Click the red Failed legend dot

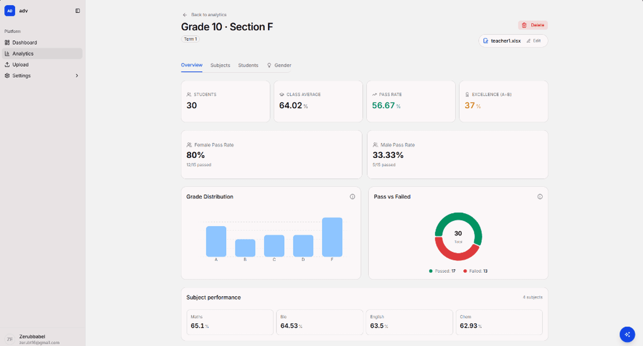pos(465,271)
